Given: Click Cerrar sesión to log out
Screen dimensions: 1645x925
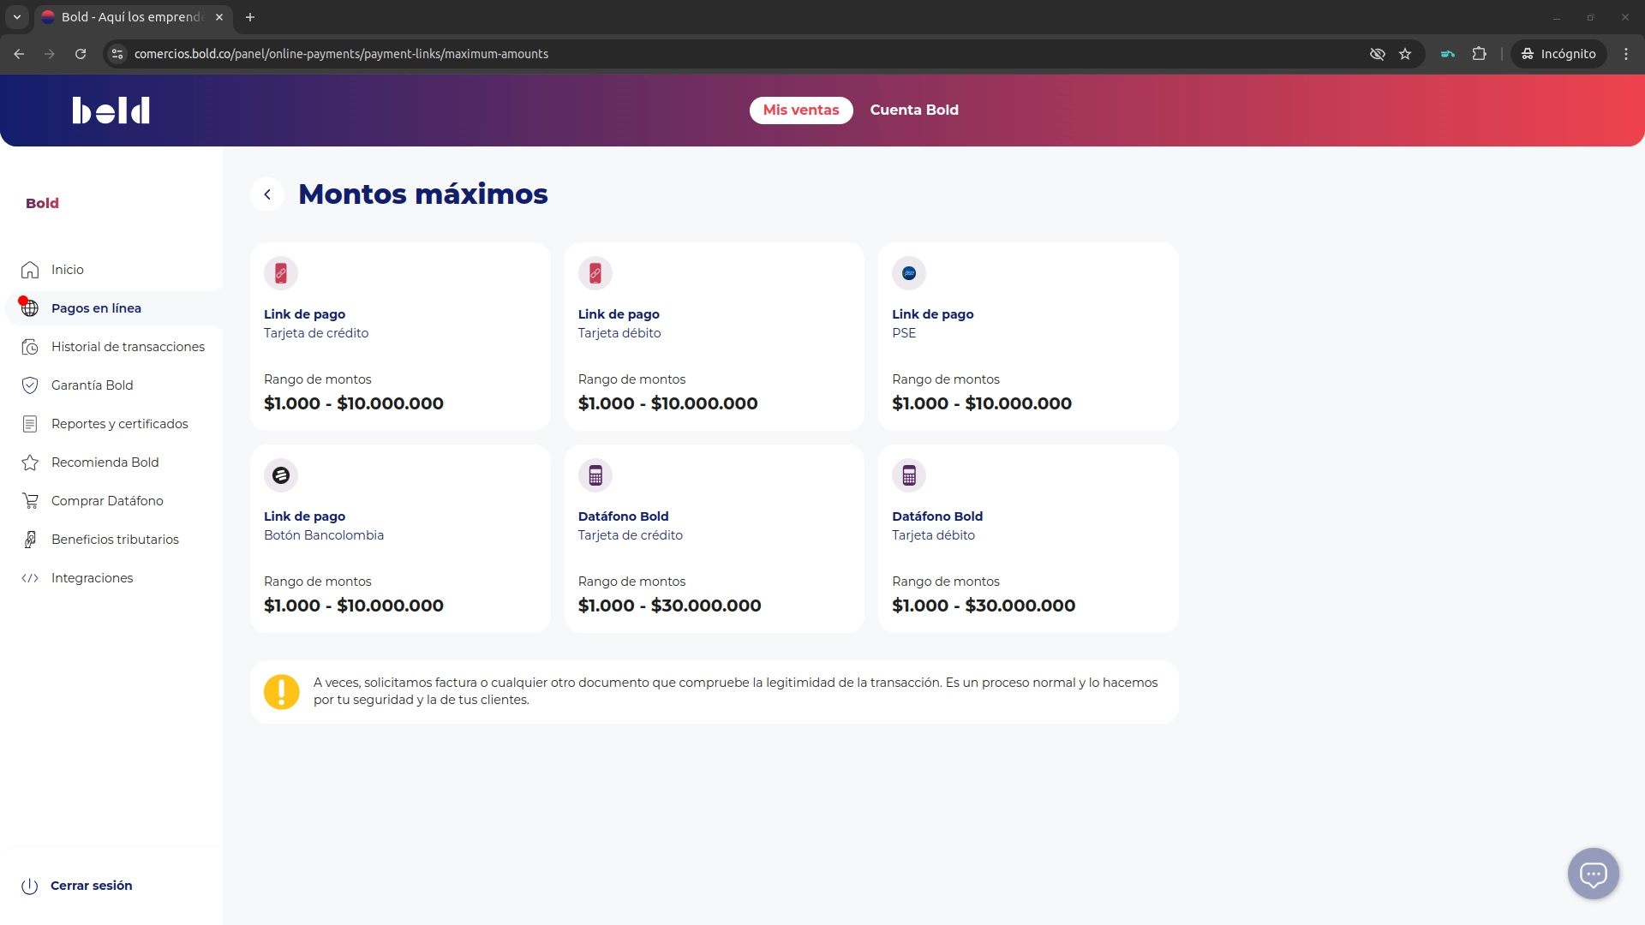Looking at the screenshot, I should point(91,886).
